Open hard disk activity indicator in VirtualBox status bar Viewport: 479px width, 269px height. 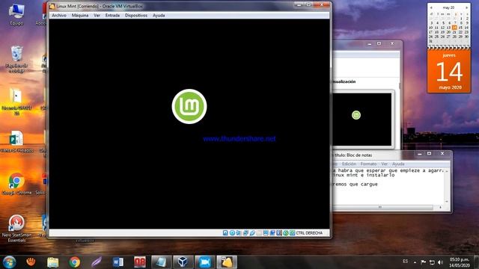[225, 233]
